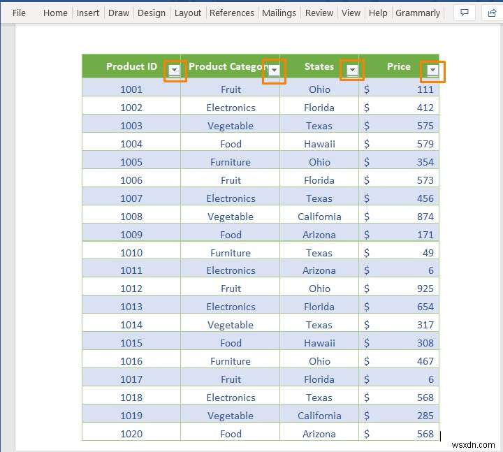Switch to the Insert tab
Screen dimensions: 503x452
pyautogui.click(x=88, y=13)
